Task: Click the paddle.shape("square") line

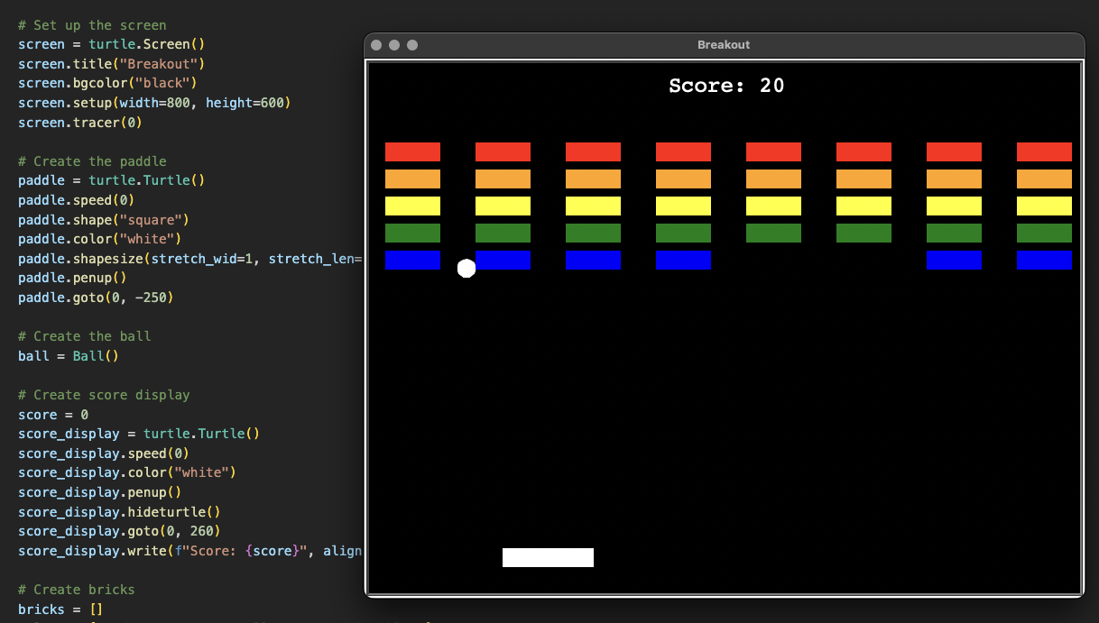Action: pyautogui.click(x=104, y=220)
